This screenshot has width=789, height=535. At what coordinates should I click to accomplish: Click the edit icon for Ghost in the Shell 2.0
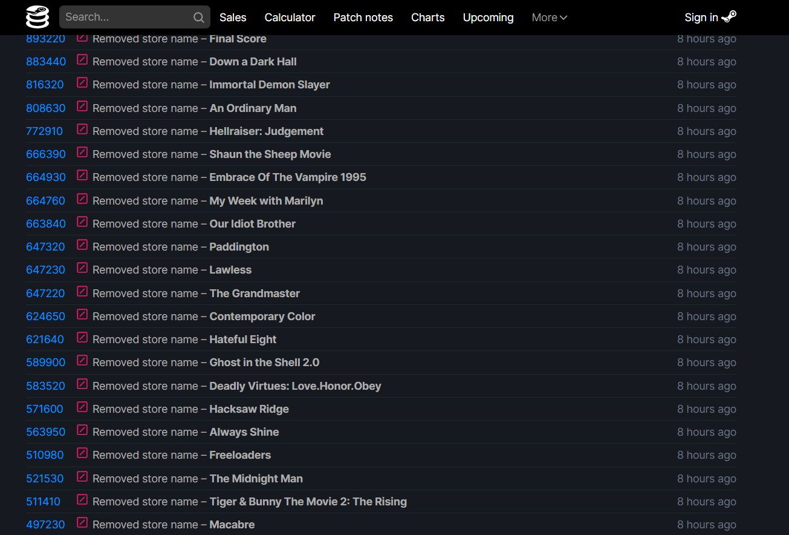click(82, 361)
